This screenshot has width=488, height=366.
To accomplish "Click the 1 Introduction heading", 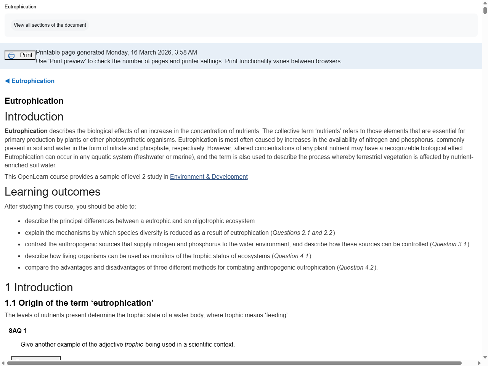I will coord(39,287).
